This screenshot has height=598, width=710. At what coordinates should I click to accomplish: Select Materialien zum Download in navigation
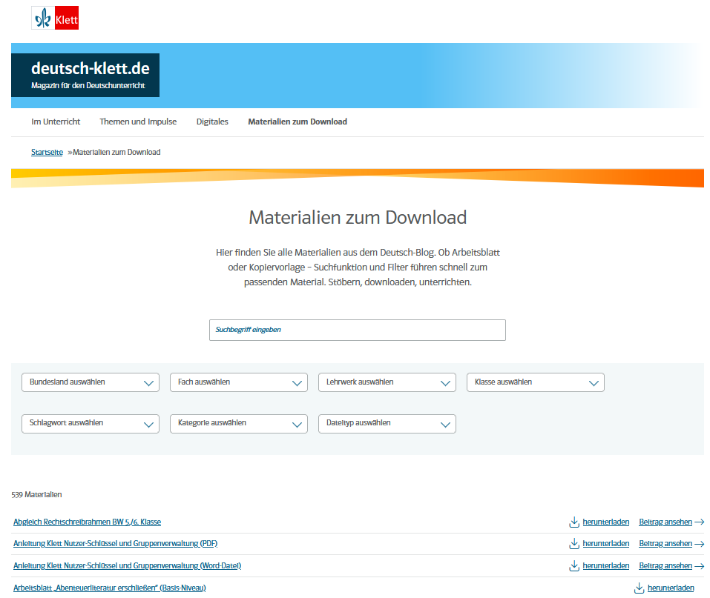[298, 122]
